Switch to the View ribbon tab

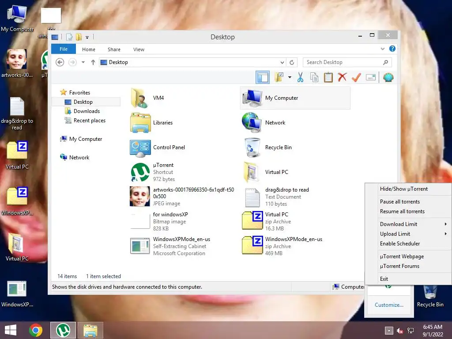click(x=139, y=49)
